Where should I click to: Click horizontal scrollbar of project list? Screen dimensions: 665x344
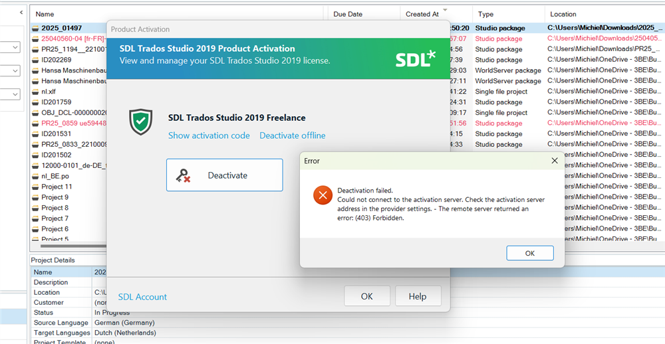pos(73,246)
